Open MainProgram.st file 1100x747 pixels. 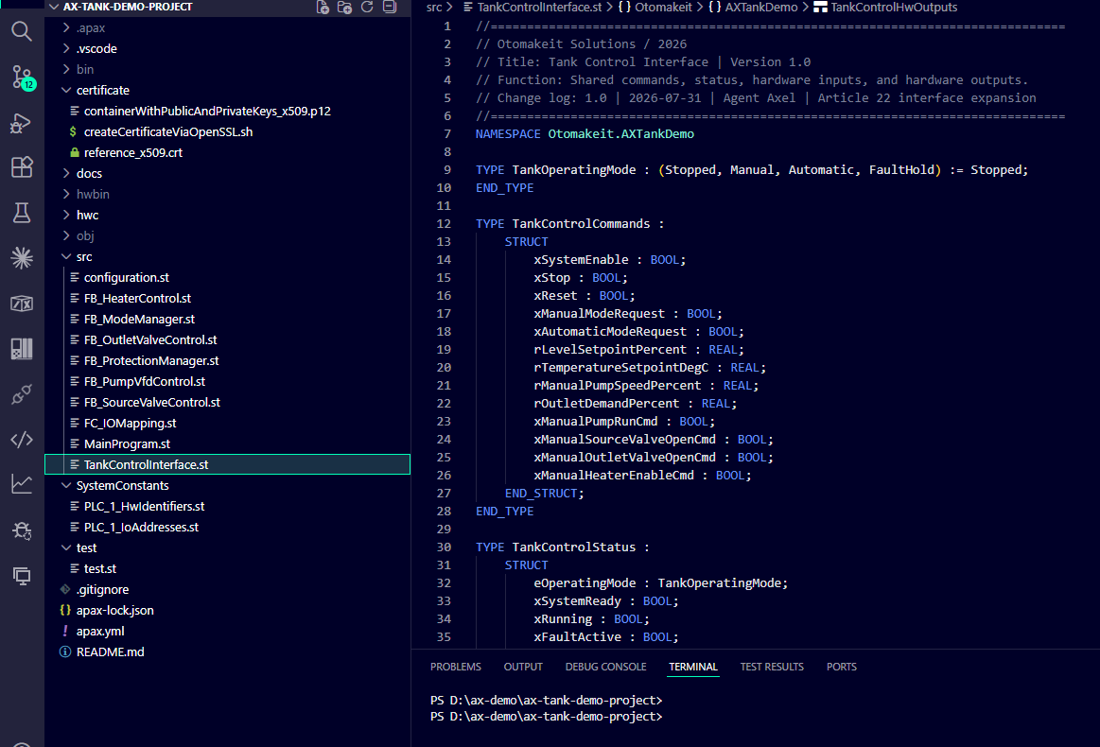[x=227, y=444]
